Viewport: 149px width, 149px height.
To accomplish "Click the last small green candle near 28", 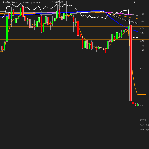I will pyautogui.click(x=138, y=105).
